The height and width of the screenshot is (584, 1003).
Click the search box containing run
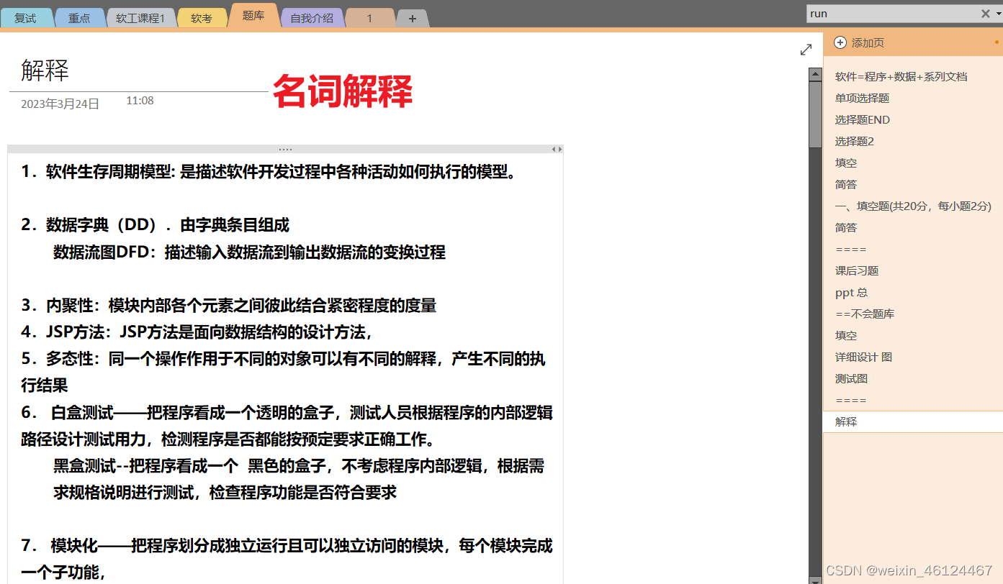[893, 14]
